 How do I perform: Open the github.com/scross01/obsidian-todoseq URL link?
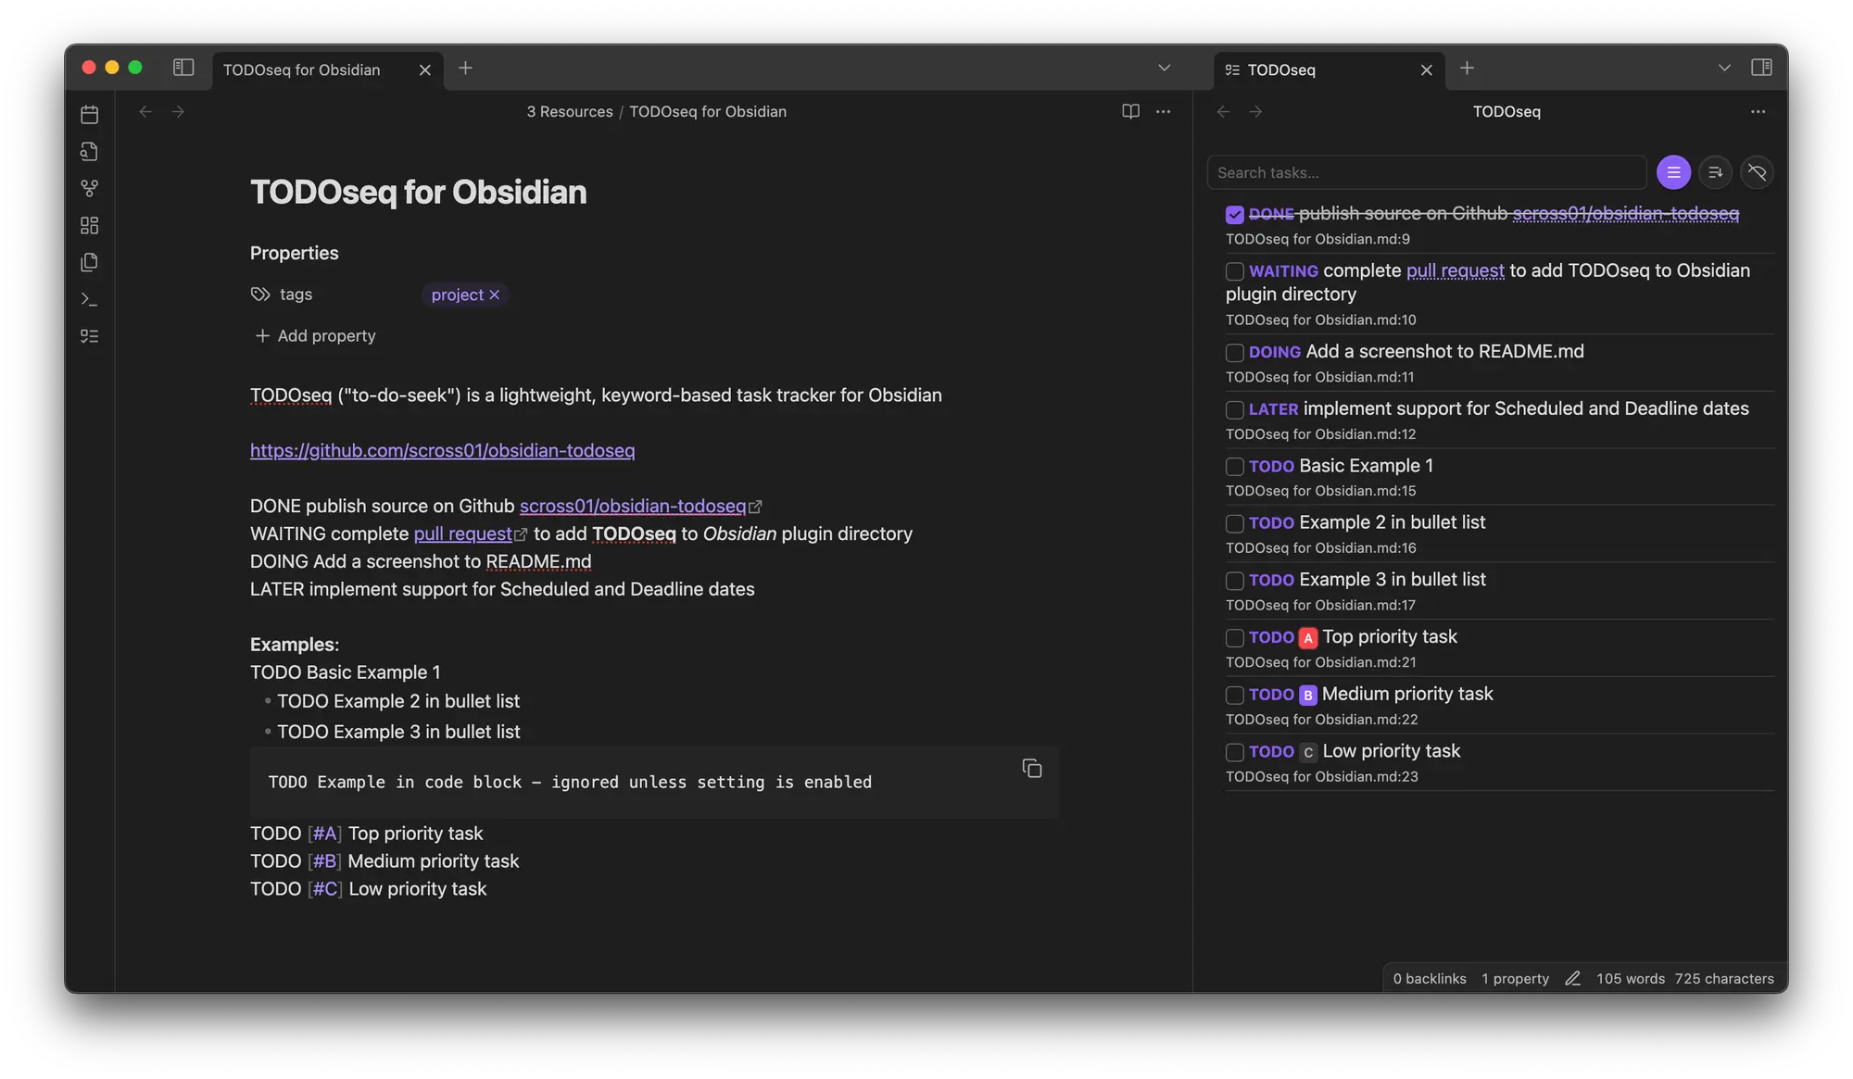click(x=442, y=451)
